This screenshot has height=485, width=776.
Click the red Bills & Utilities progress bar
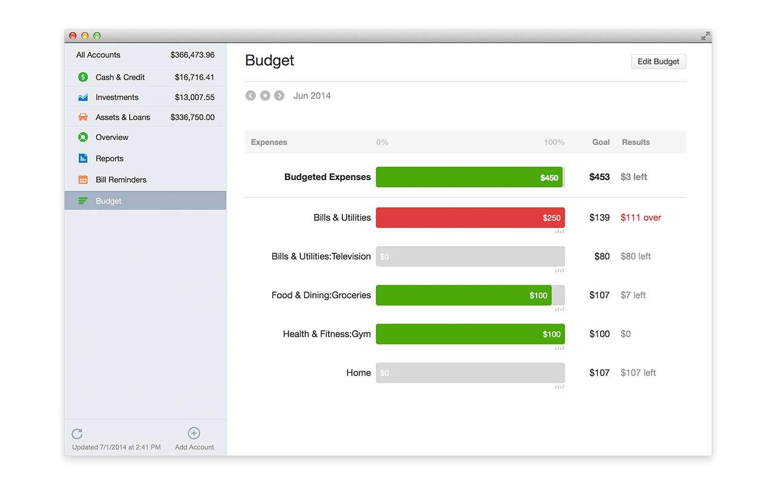point(470,218)
